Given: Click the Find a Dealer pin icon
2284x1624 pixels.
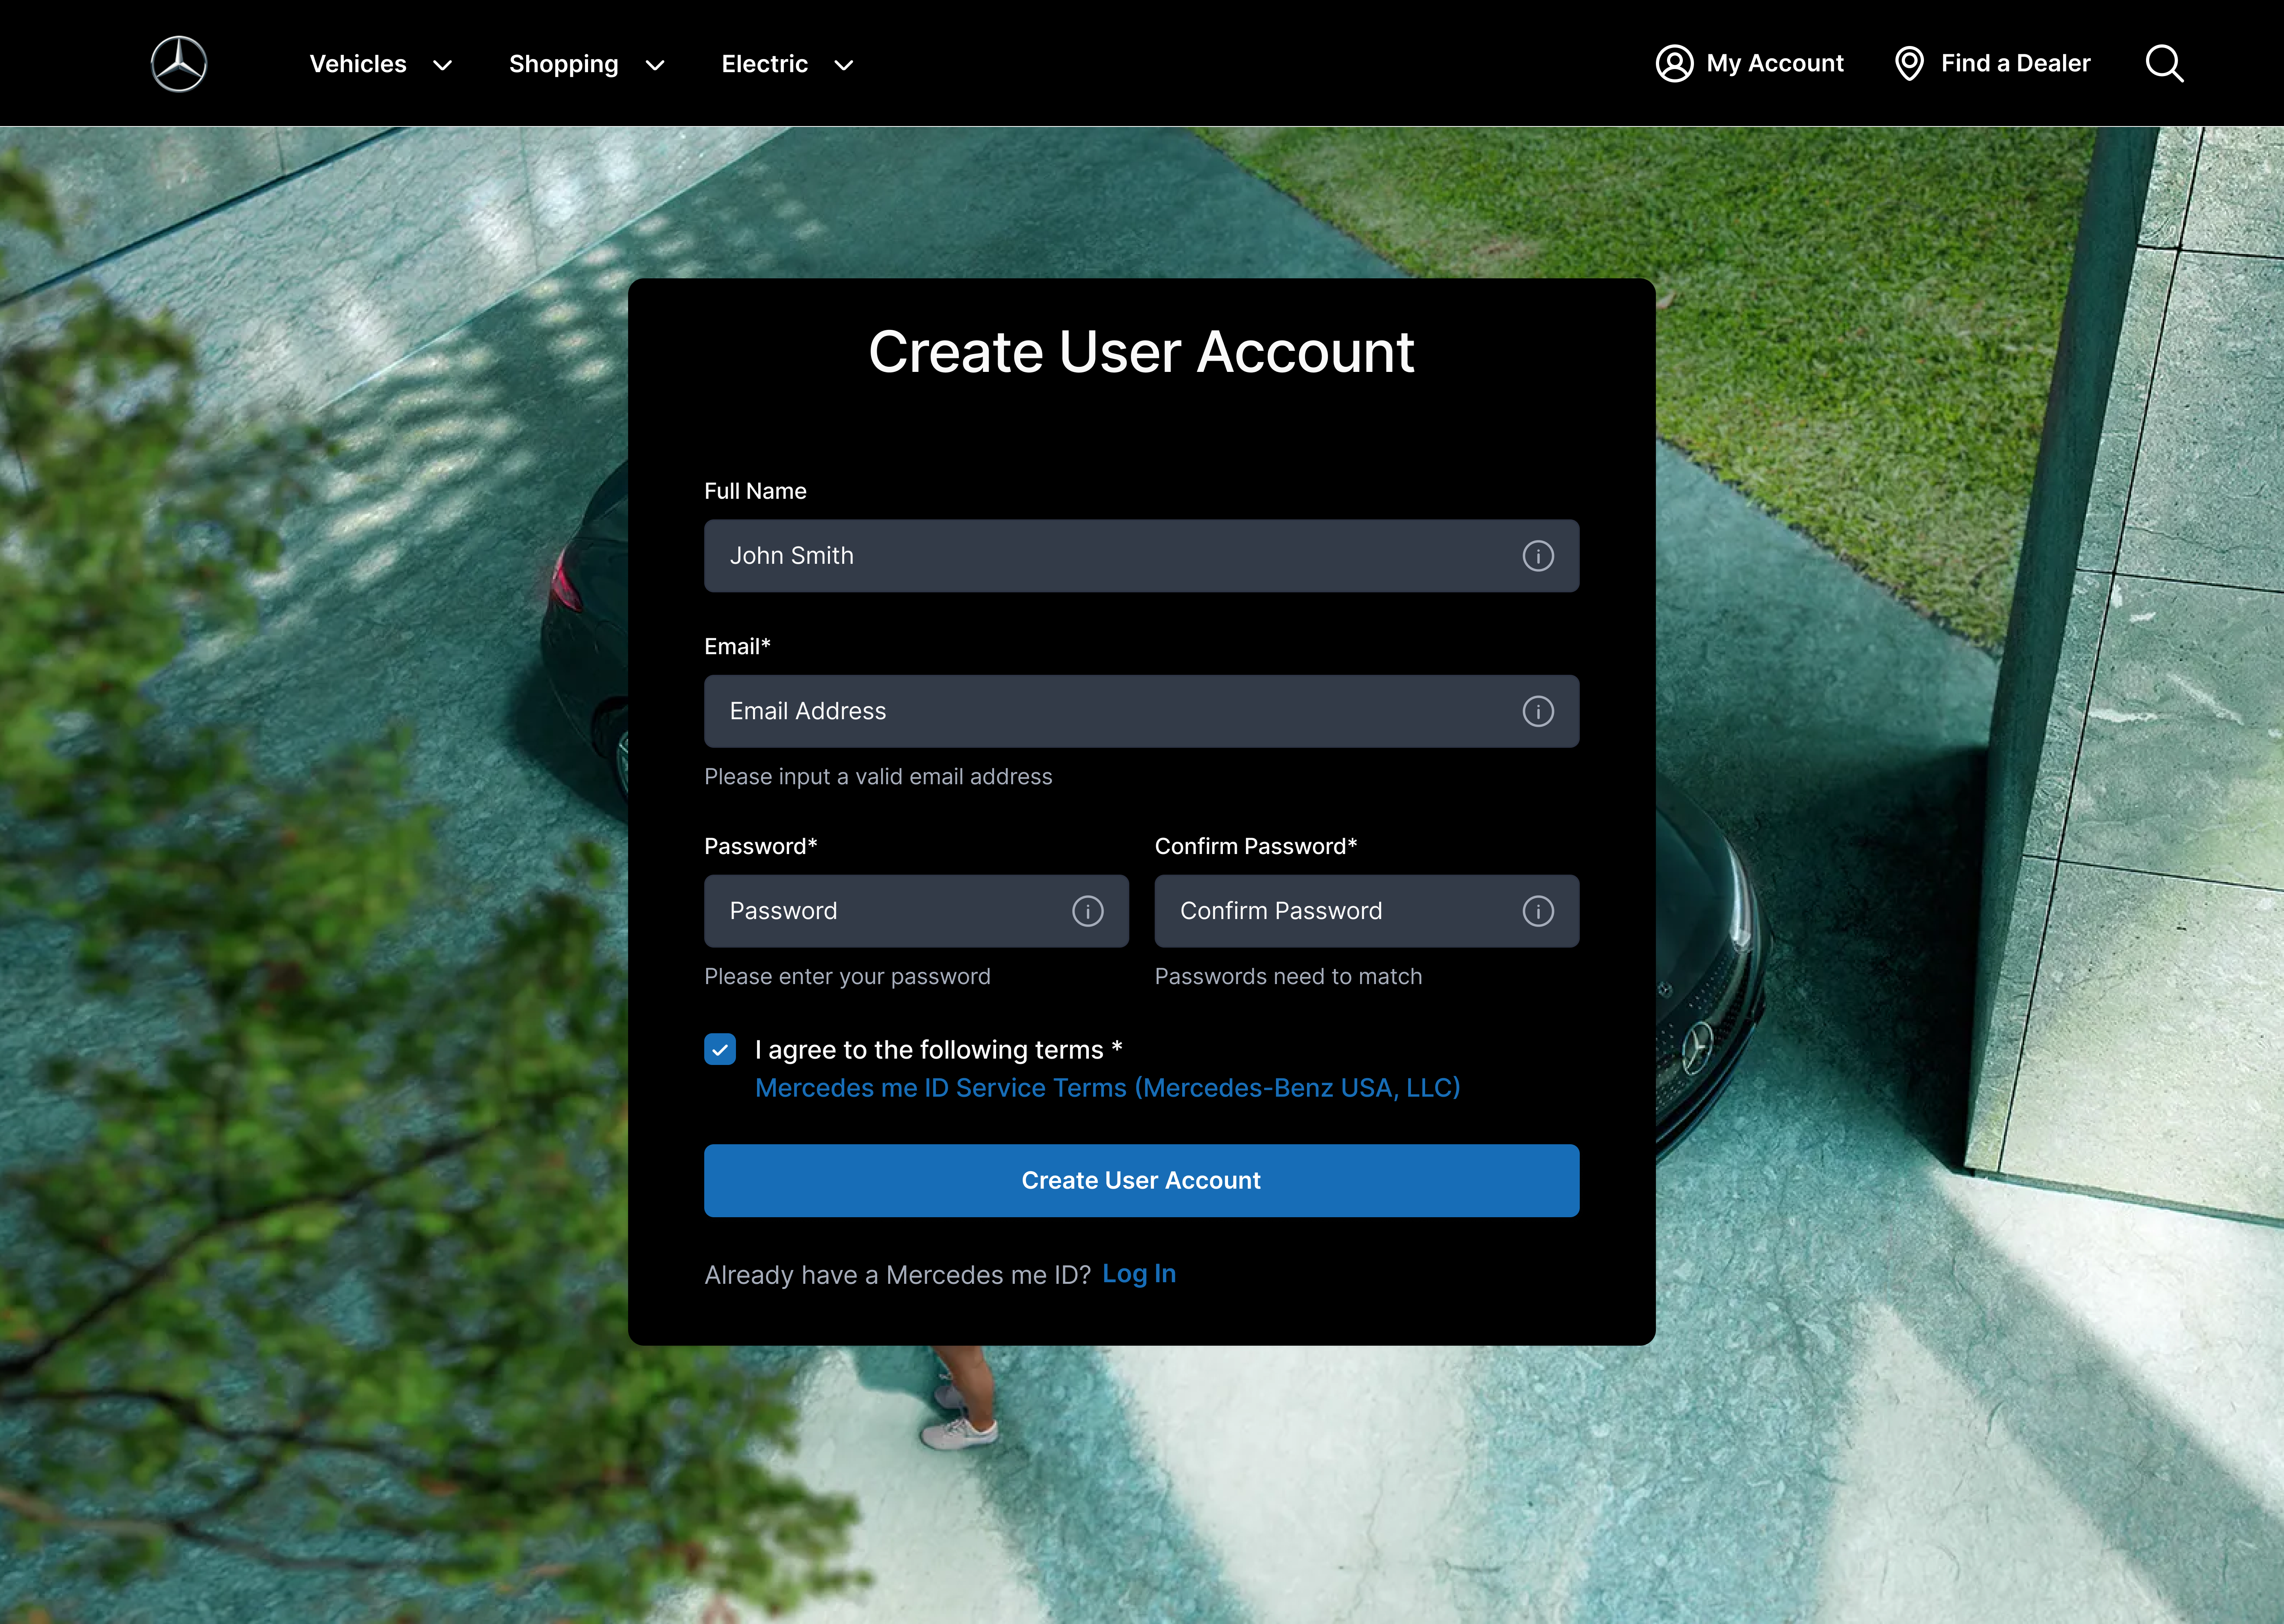Looking at the screenshot, I should point(1909,63).
